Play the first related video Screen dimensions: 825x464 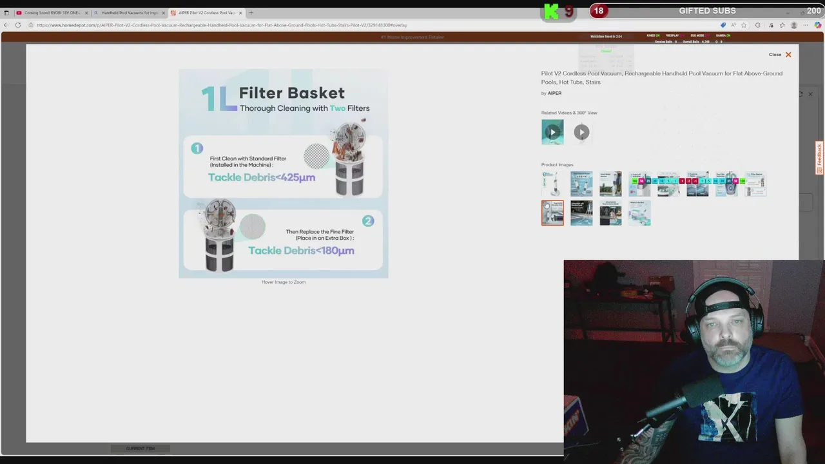[x=552, y=132]
